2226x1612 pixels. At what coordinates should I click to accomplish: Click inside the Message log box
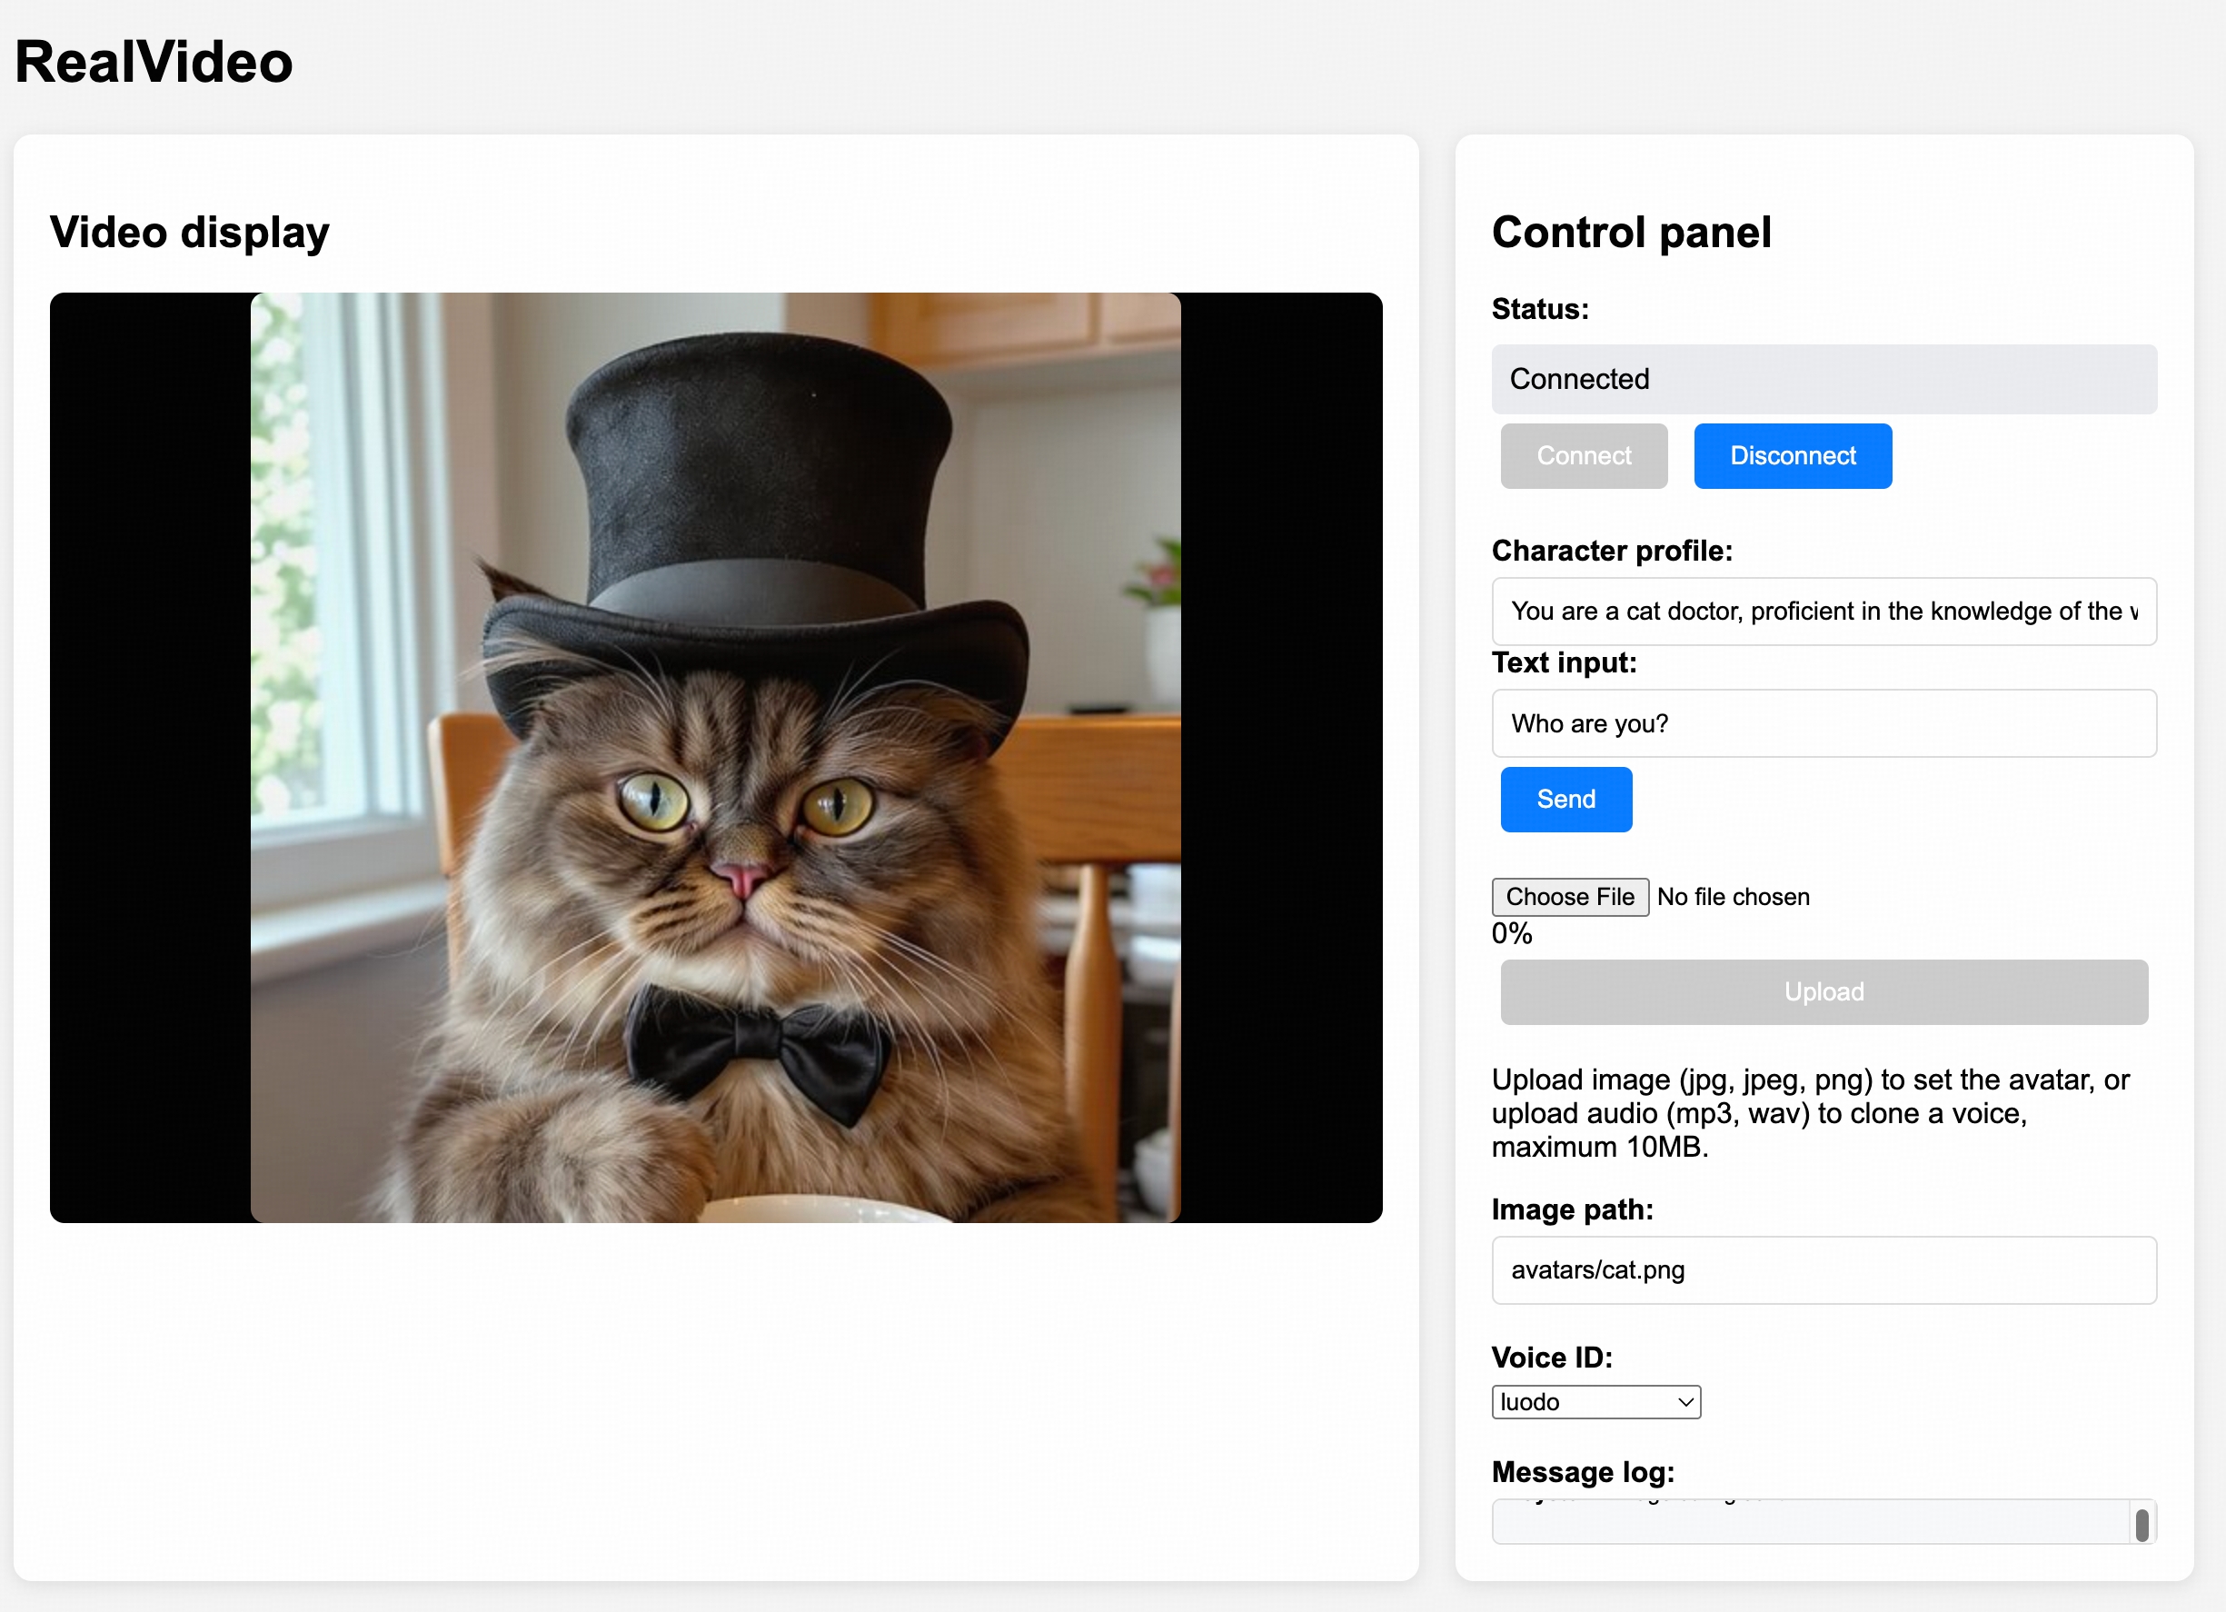point(1806,1523)
